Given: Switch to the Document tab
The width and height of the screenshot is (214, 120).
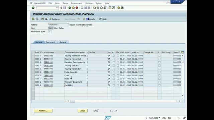Looking at the screenshot, I should pyautogui.click(x=50, y=42).
